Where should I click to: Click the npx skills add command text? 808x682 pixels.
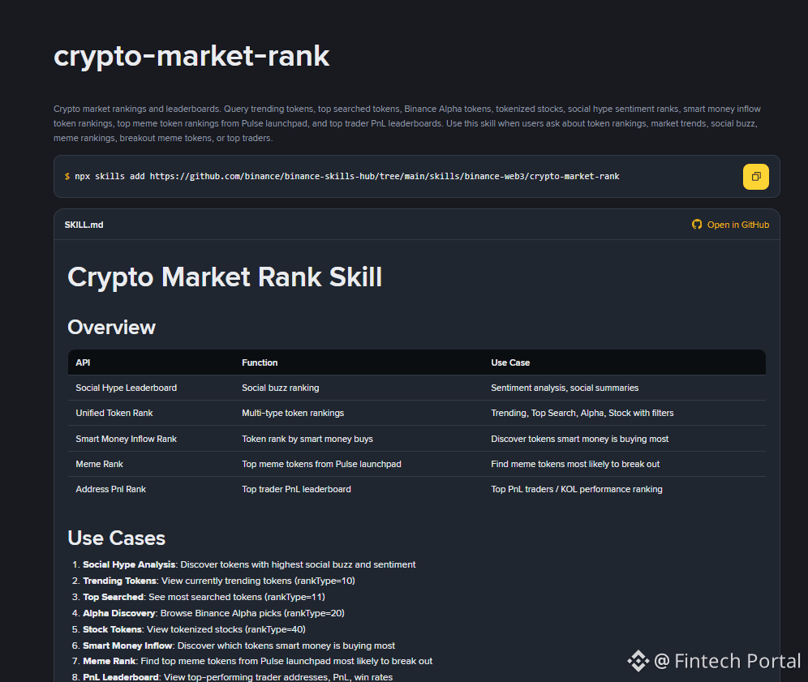click(x=346, y=176)
